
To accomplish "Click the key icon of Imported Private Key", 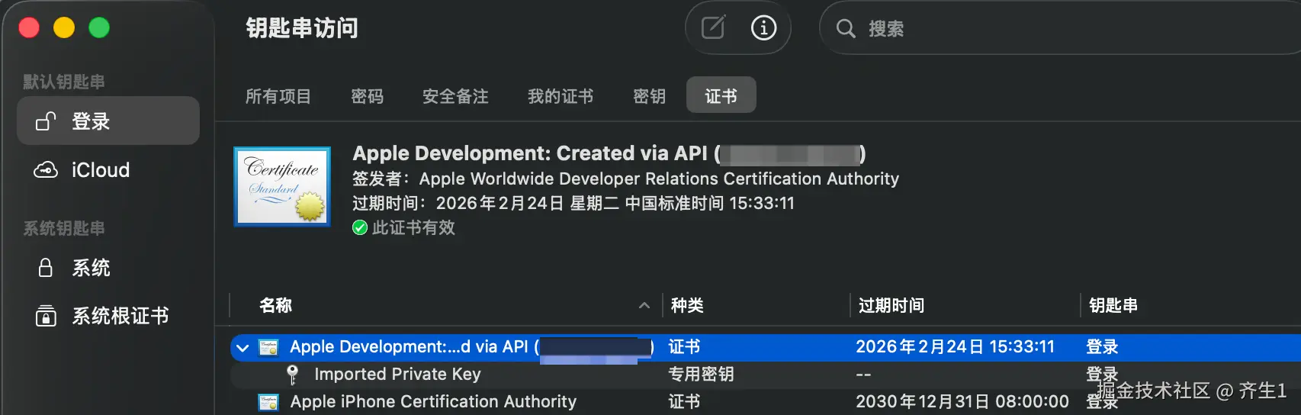I will pyautogui.click(x=292, y=375).
